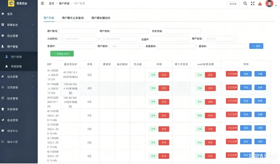Open the header search magnifier icon
The width and height of the screenshot is (280, 164).
click(x=245, y=3)
